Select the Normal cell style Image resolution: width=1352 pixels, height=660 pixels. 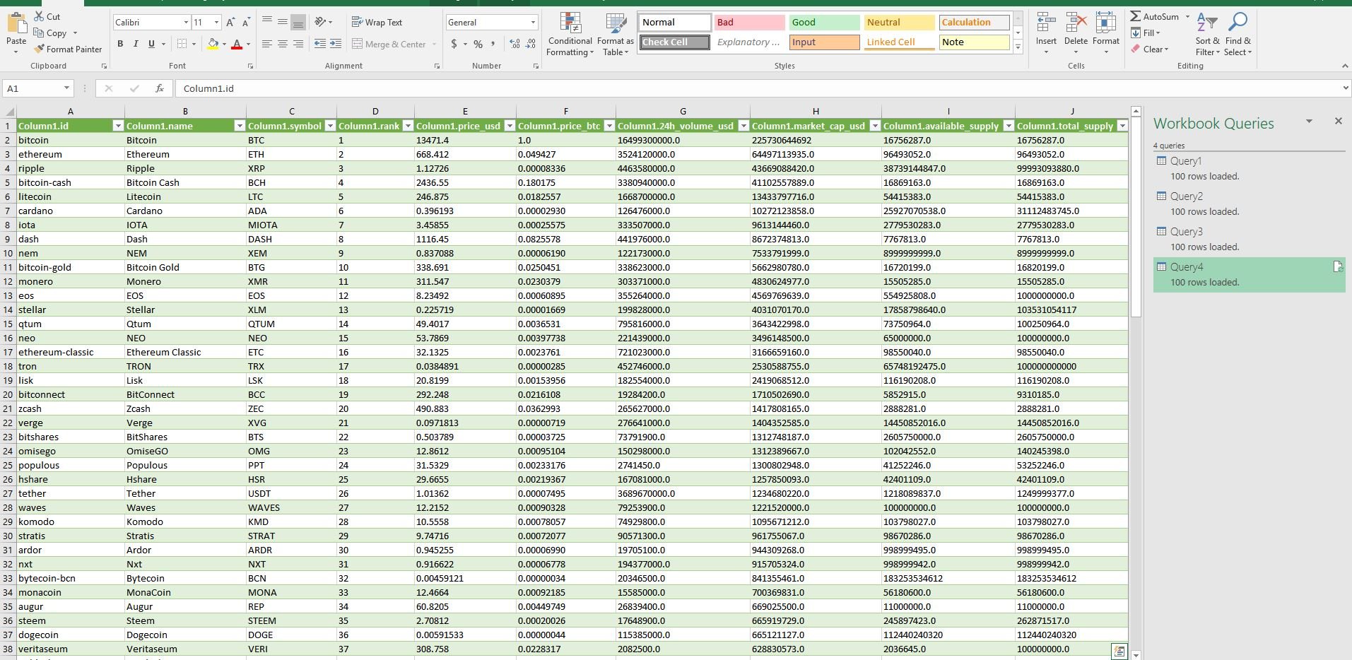coord(674,23)
